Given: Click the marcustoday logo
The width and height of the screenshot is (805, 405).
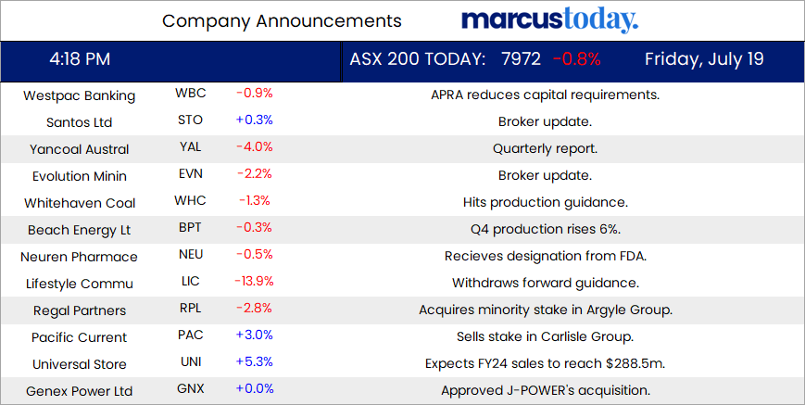Looking at the screenshot, I should 549,19.
